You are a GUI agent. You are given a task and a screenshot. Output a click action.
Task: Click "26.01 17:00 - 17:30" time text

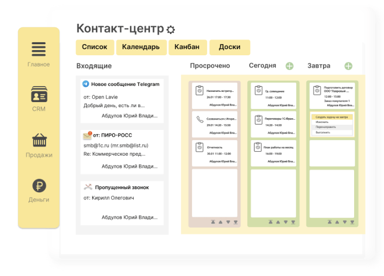(x=219, y=97)
